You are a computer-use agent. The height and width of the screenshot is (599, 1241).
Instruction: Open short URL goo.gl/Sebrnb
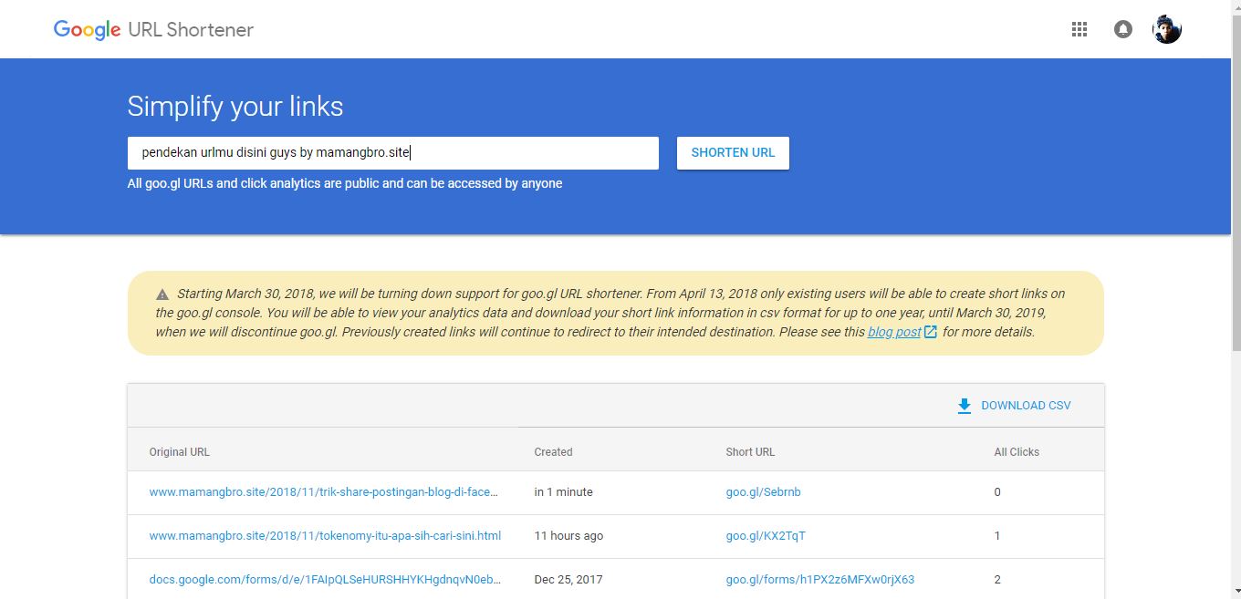point(764,491)
